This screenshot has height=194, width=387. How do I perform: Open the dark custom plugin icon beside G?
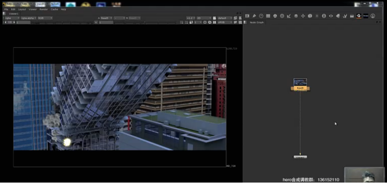tap(366, 16)
